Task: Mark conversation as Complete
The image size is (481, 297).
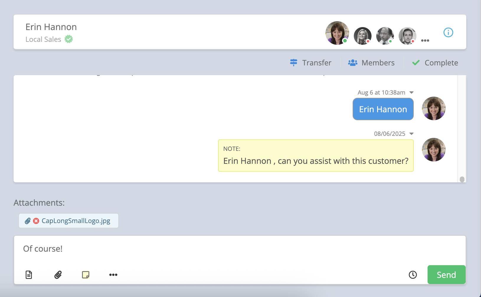Action: coord(435,63)
